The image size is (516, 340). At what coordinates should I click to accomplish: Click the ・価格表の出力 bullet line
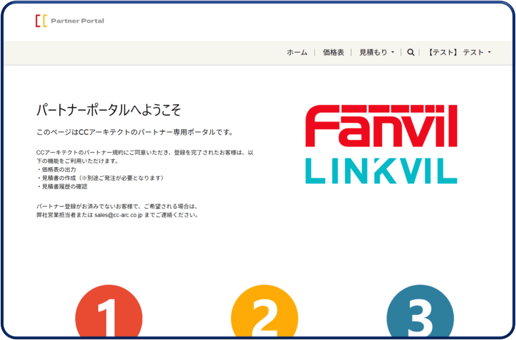pyautogui.click(x=56, y=170)
